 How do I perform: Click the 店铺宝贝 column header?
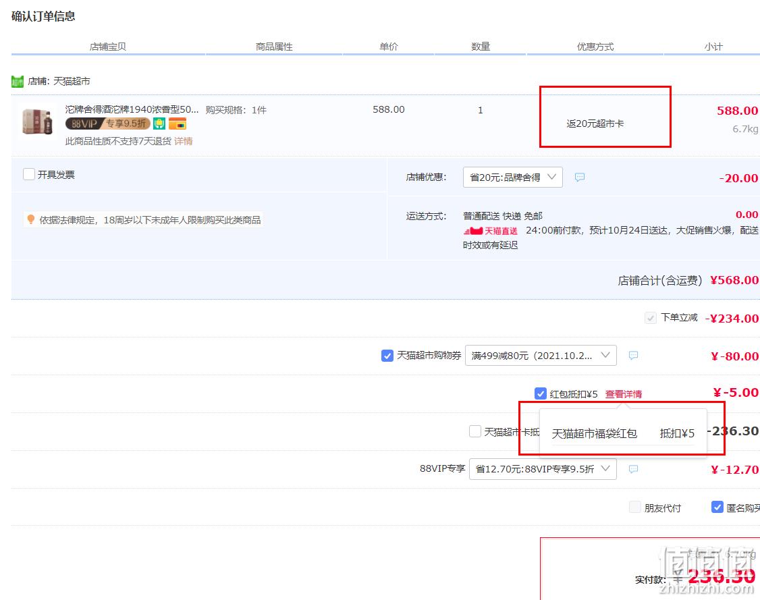(107, 47)
